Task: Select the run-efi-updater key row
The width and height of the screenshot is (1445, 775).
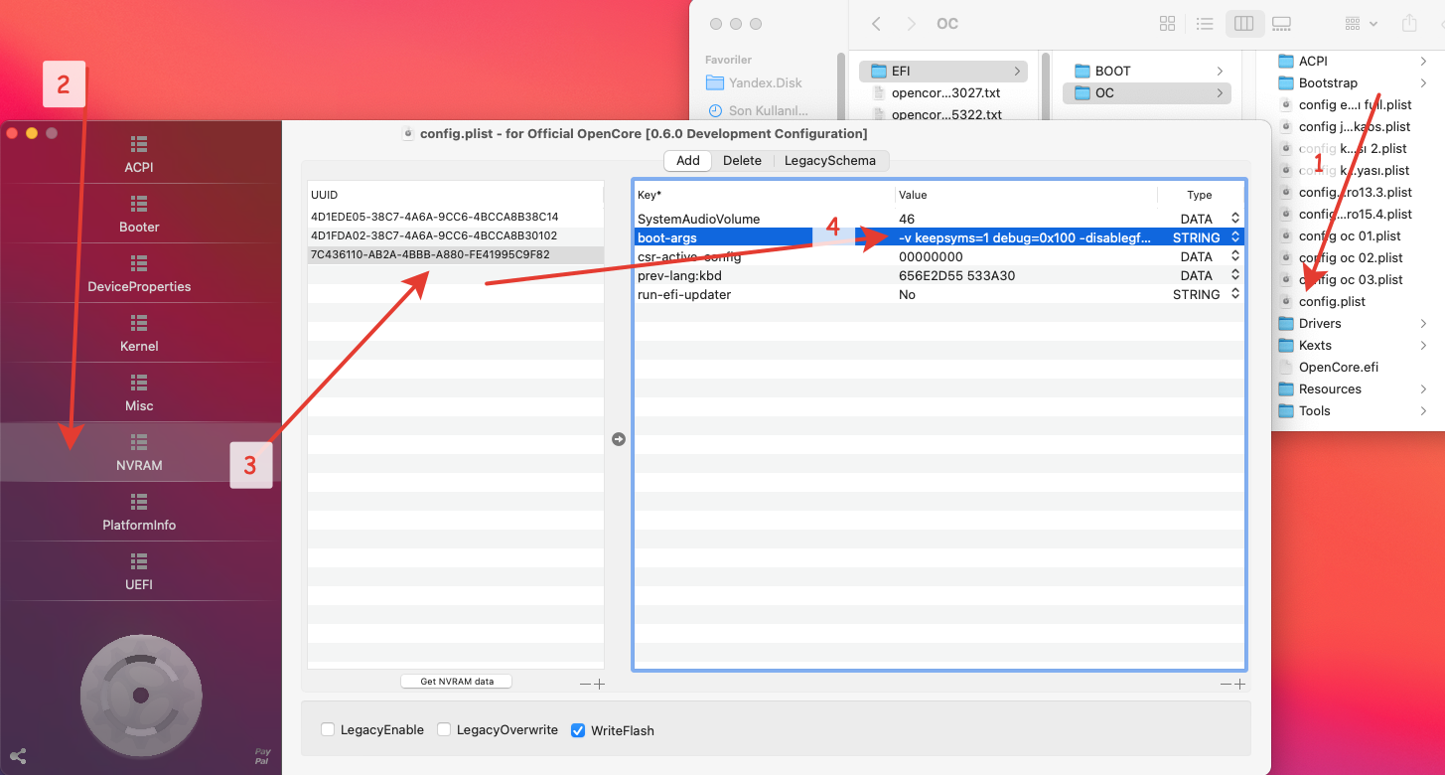Action: point(939,294)
